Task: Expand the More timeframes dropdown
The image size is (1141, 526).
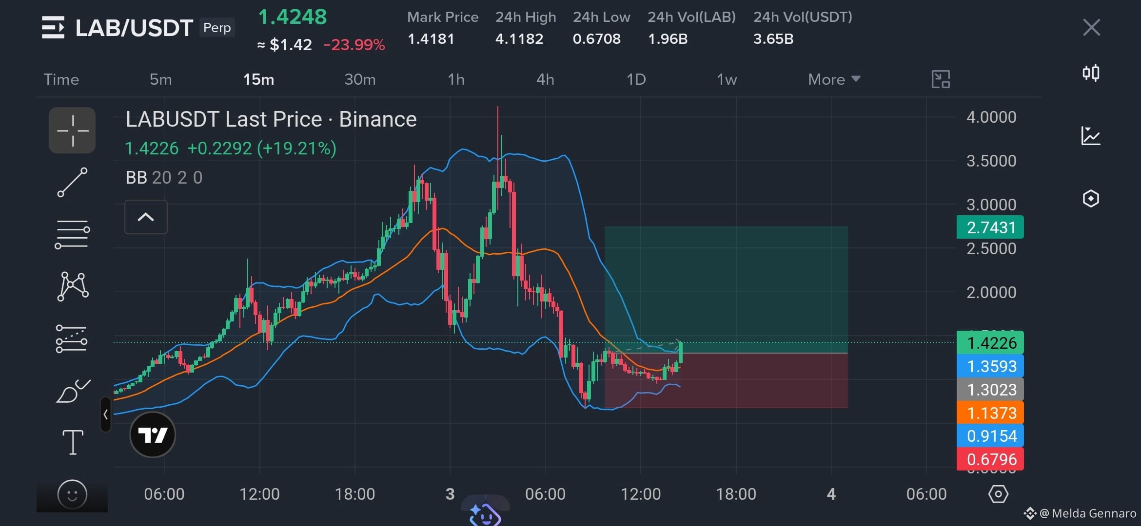Action: 834,79
